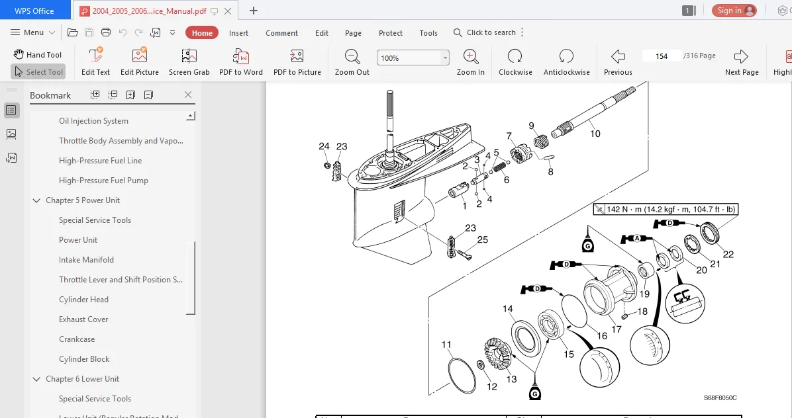The image size is (792, 418).
Task: Open Throttle Body Assembly bookmark
Action: point(121,141)
